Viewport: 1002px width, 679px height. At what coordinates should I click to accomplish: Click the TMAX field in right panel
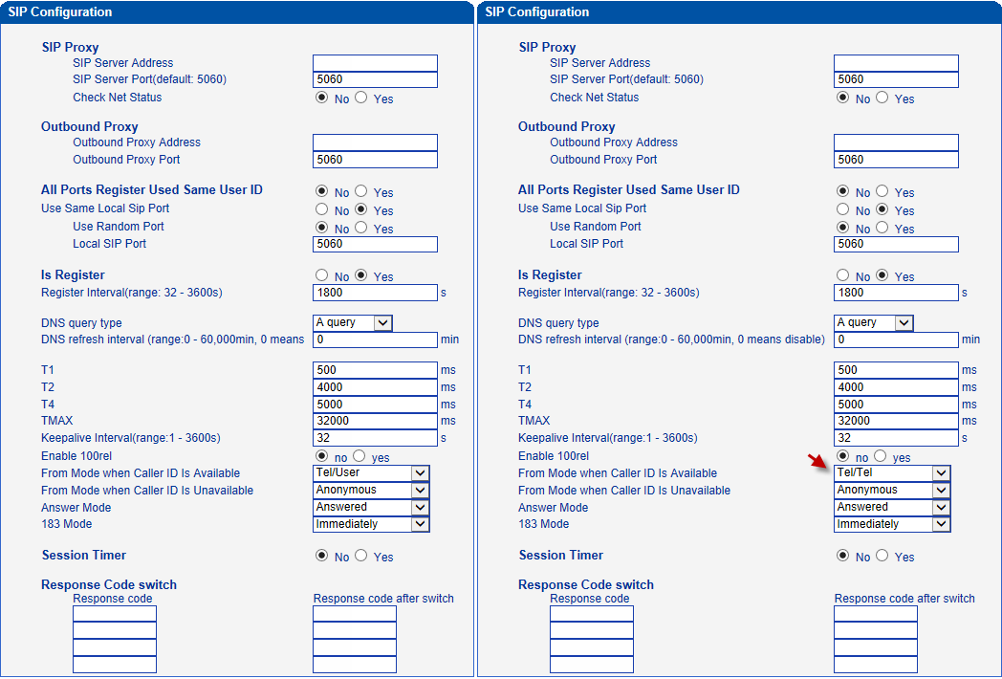coord(896,421)
